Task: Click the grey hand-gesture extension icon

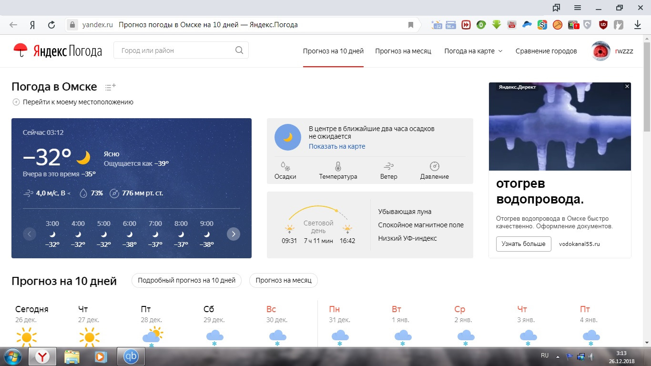Action: (619, 25)
